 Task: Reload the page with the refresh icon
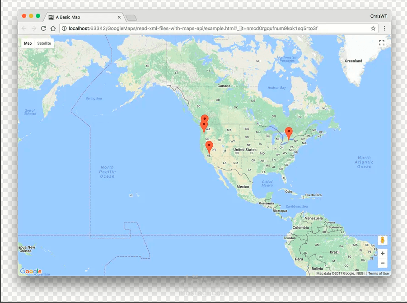(43, 28)
